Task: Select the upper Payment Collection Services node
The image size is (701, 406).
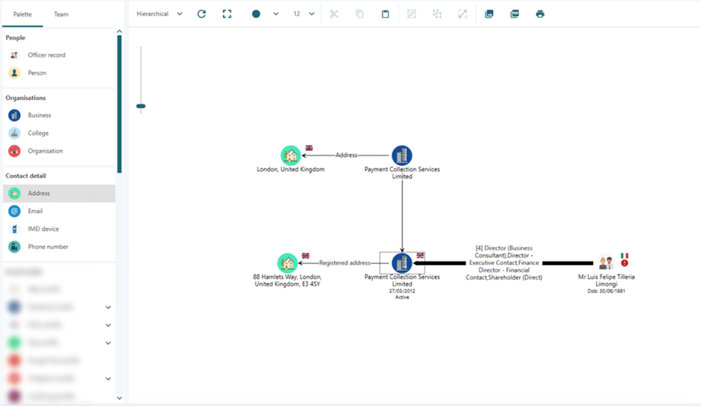Action: pos(402,156)
